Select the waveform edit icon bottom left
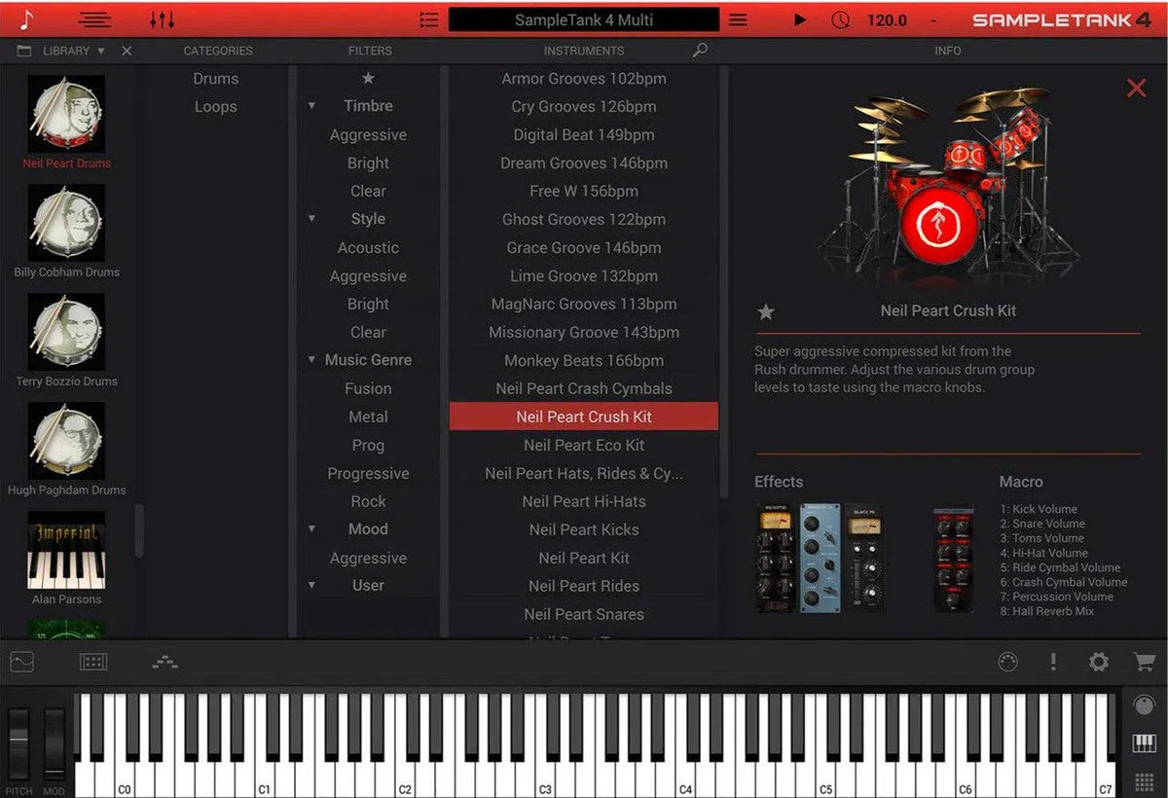The width and height of the screenshot is (1168, 798). 21,662
